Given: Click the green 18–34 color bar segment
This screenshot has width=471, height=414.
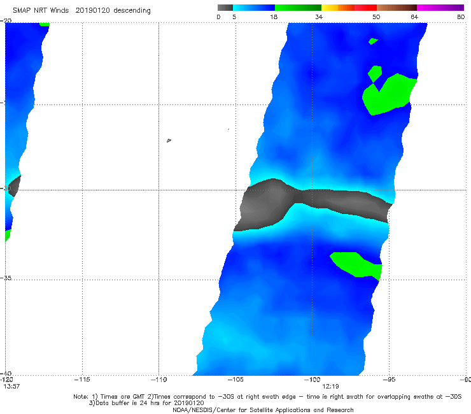Looking at the screenshot, I should [299, 8].
